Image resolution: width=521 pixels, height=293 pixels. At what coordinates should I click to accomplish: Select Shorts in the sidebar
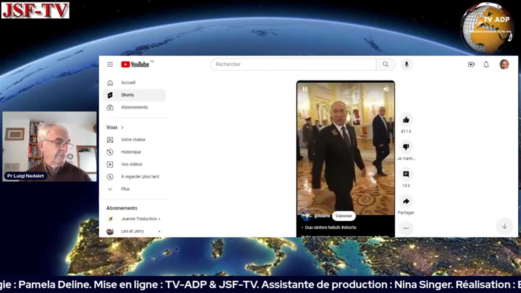(134, 95)
